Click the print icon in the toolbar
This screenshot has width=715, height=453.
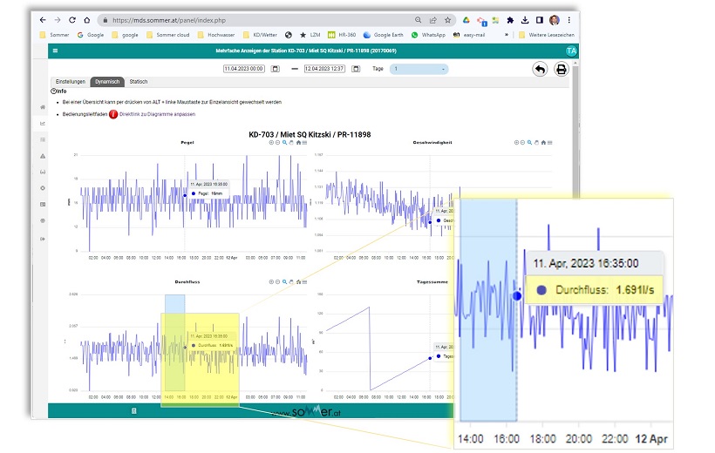(562, 69)
